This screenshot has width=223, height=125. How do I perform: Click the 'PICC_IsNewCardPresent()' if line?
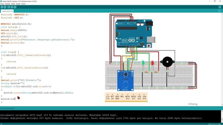point(26,55)
